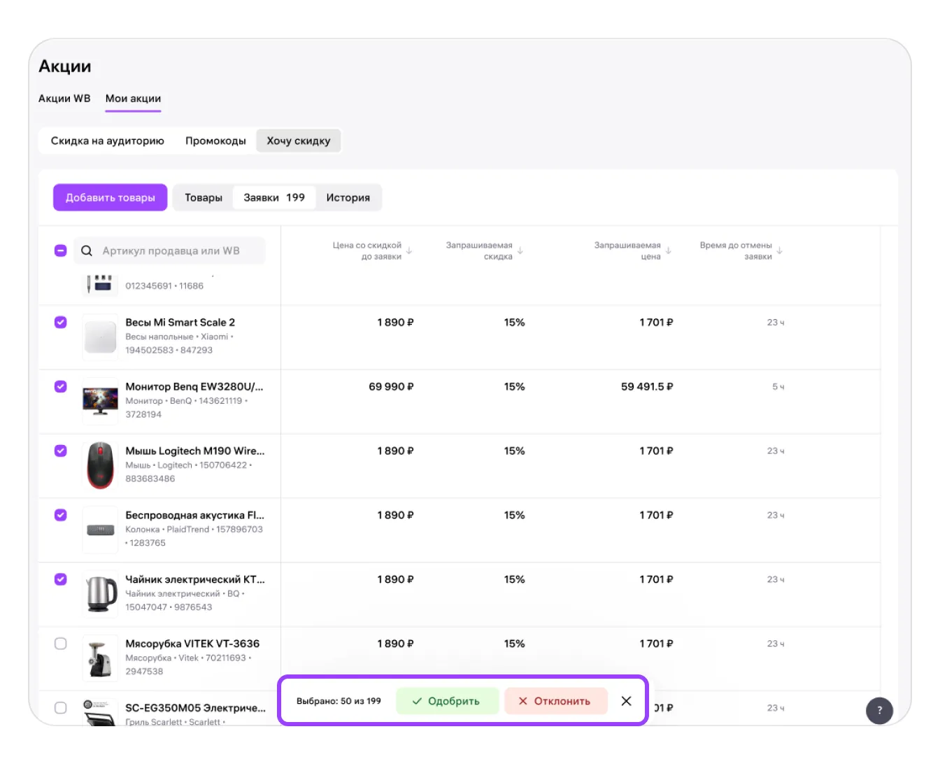Approve selected requests with Одобрить
The image size is (940, 764).
tap(447, 701)
